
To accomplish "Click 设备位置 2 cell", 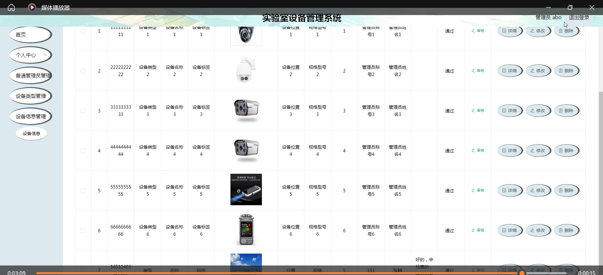I will [x=291, y=71].
